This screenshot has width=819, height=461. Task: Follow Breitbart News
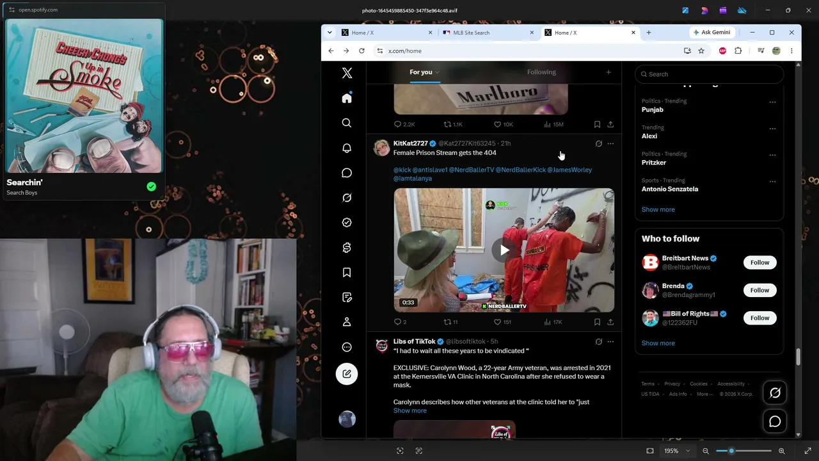[x=759, y=263]
